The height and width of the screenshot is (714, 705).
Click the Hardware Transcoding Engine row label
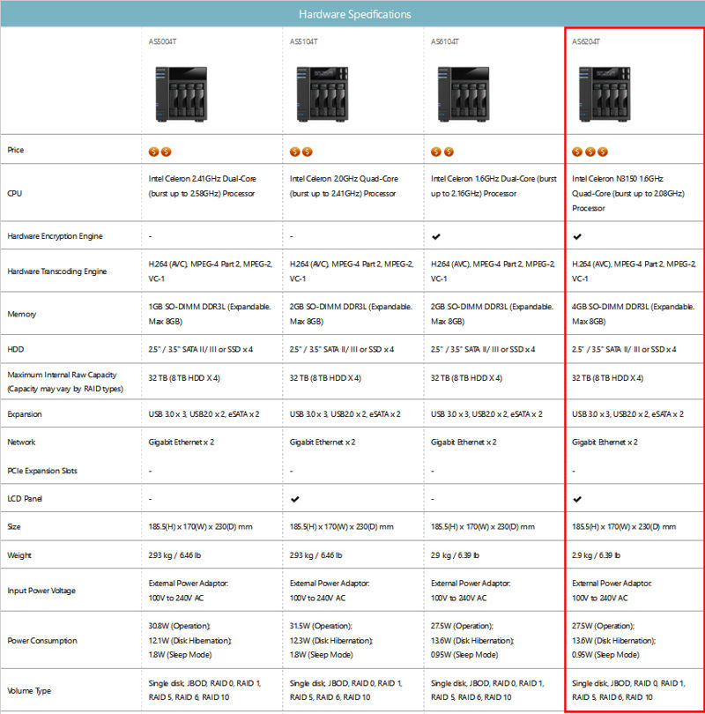coord(57,271)
